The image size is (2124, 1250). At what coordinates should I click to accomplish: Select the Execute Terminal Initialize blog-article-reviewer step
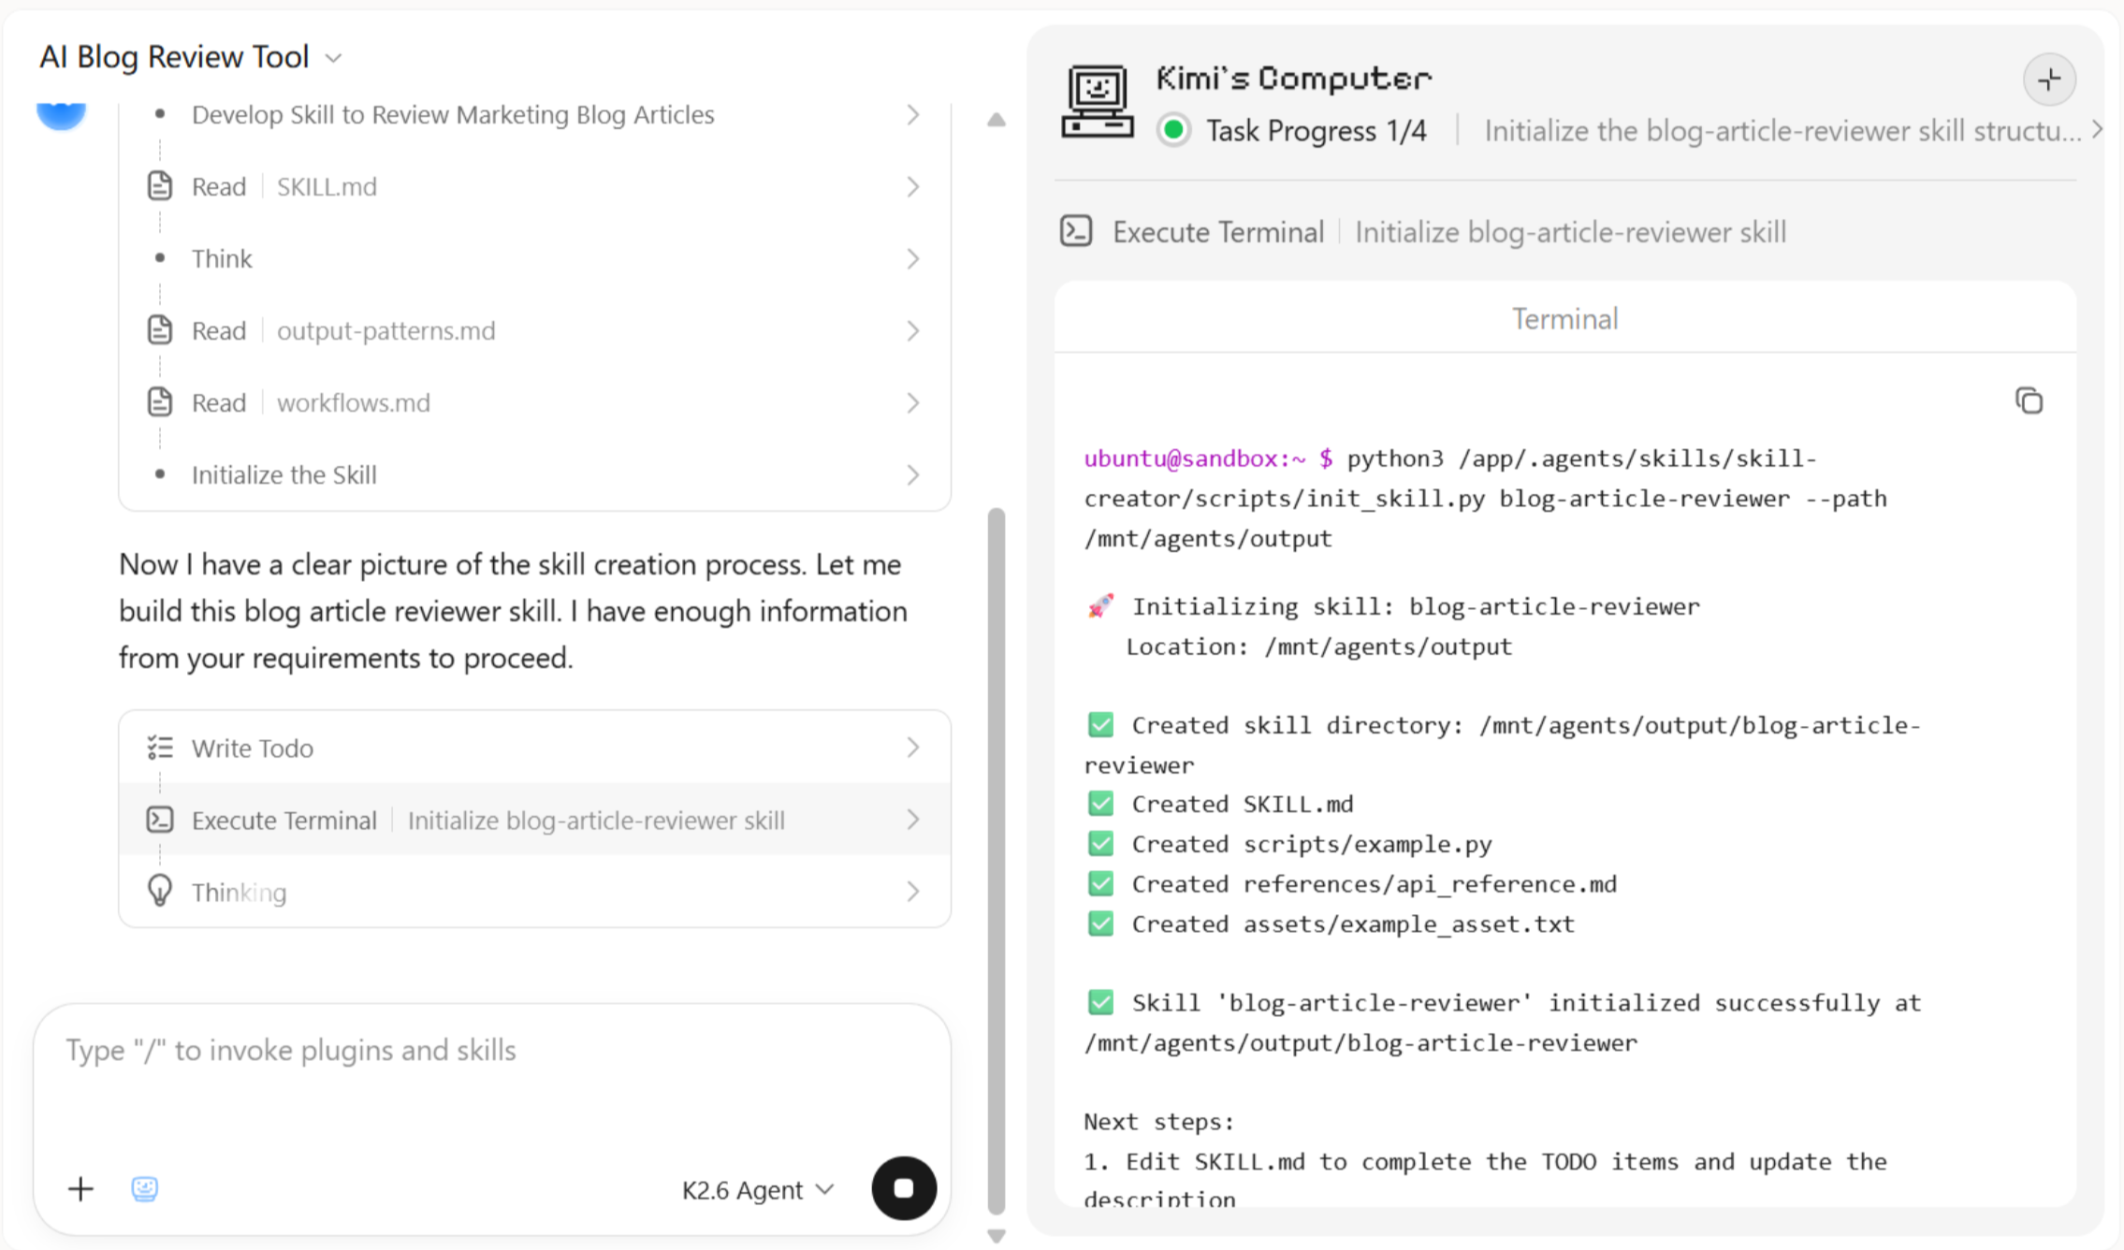(x=535, y=820)
